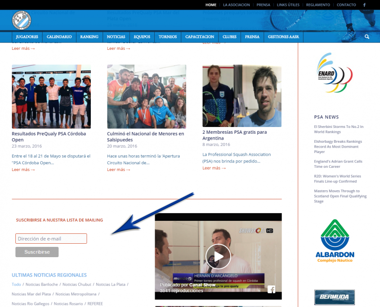The height and width of the screenshot is (307, 380).
Task: Open Resultados PreQualy PSA Córdoba Open article
Action: click(x=49, y=137)
